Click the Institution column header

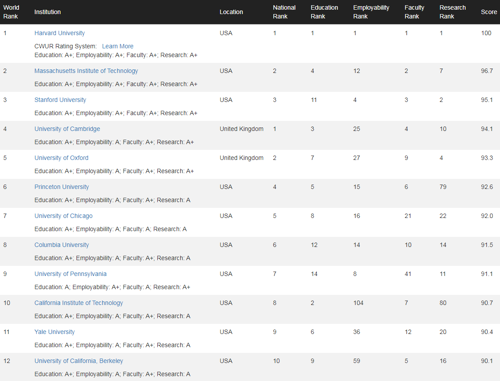coord(47,12)
